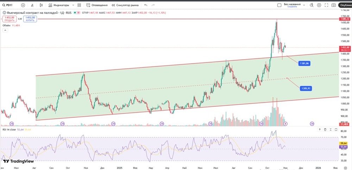Select the chart title Фьючерсный контракт на палладий

[x=32, y=13]
